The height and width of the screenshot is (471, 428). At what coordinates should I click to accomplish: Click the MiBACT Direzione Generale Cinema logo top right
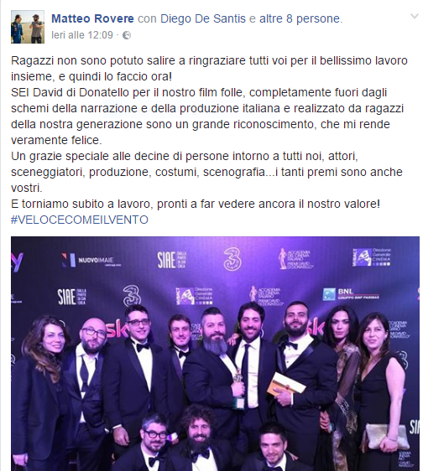(x=372, y=257)
